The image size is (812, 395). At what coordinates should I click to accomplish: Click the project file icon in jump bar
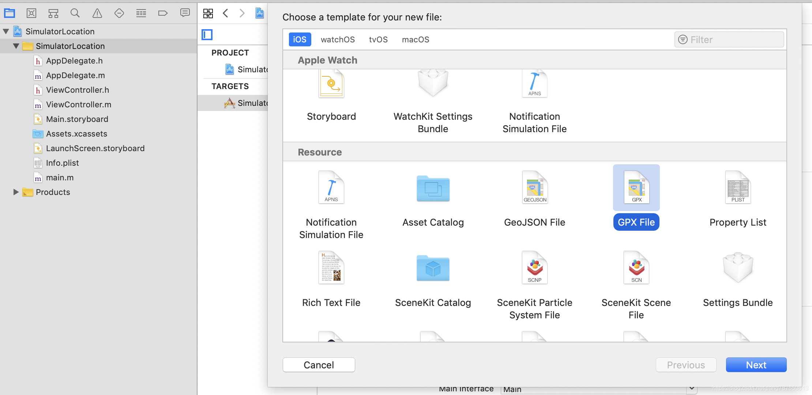[x=260, y=14]
